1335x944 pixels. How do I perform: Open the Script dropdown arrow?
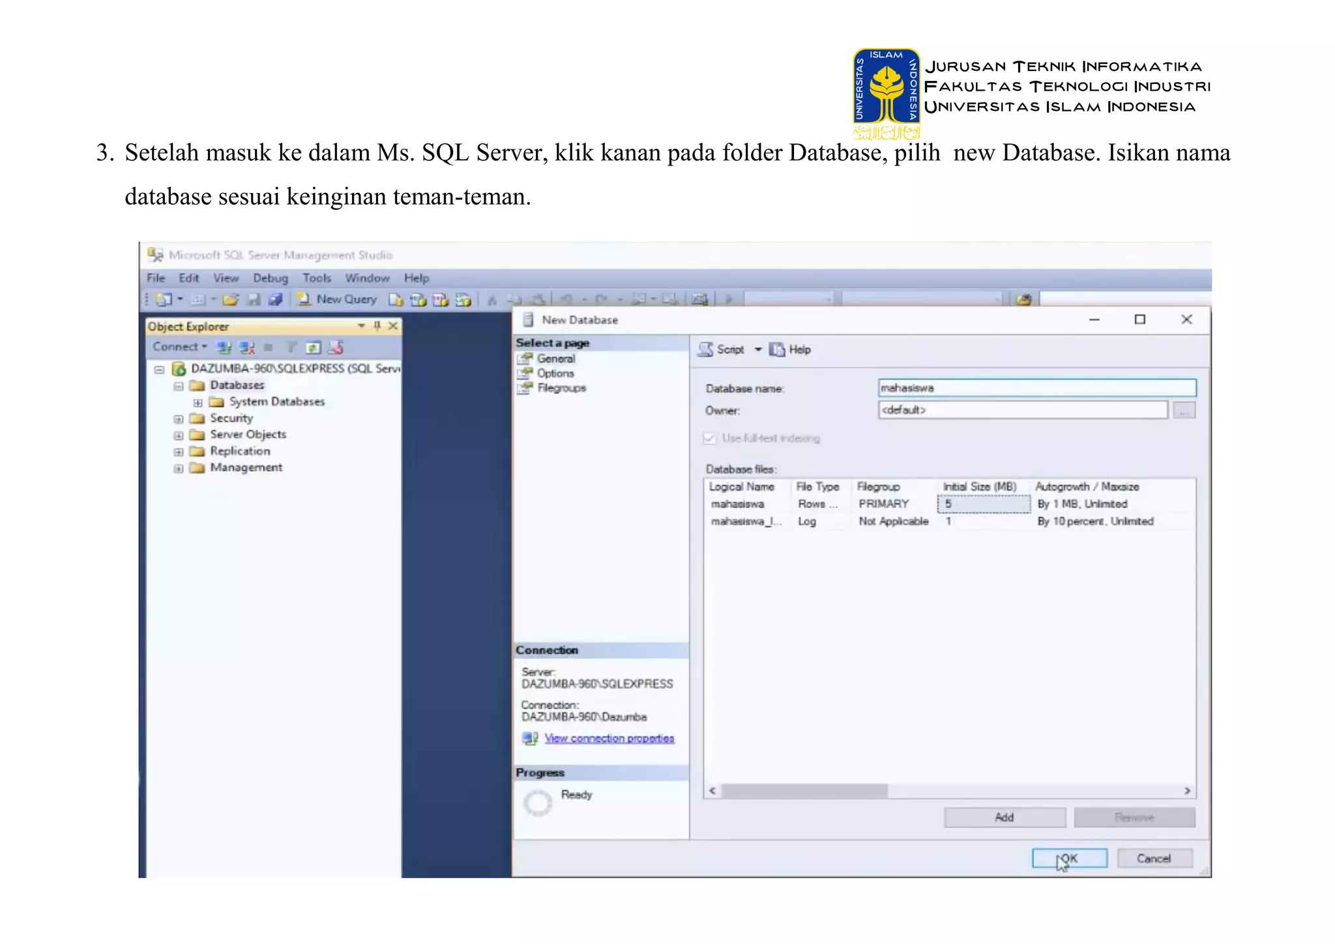758,349
